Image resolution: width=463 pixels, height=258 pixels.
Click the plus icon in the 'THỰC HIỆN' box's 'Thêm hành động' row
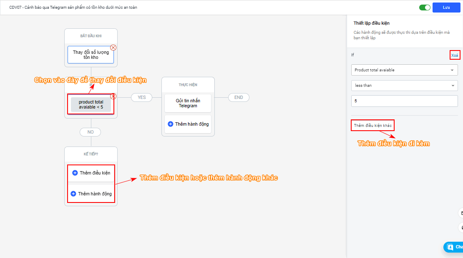coord(170,124)
